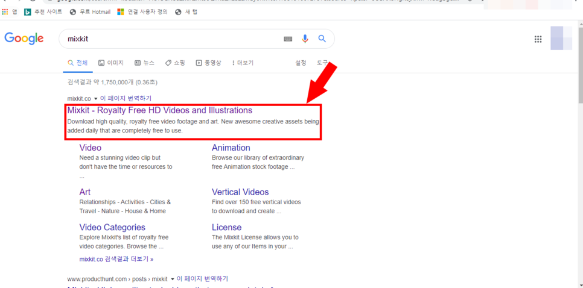Open the Video sitelink
Viewport: 583px width, 288px height.
[91, 148]
